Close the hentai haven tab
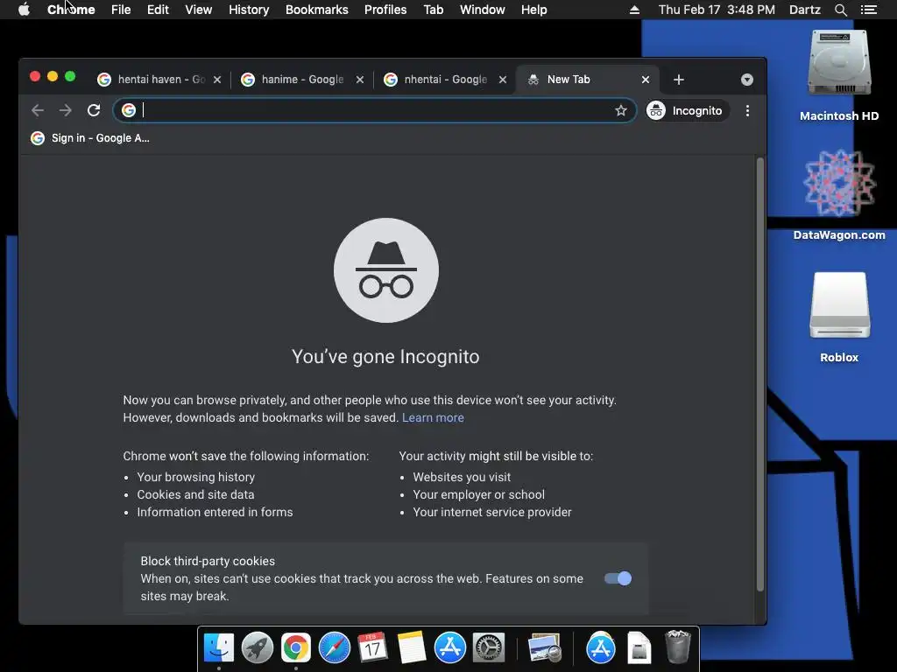The width and height of the screenshot is (897, 672). point(217,80)
